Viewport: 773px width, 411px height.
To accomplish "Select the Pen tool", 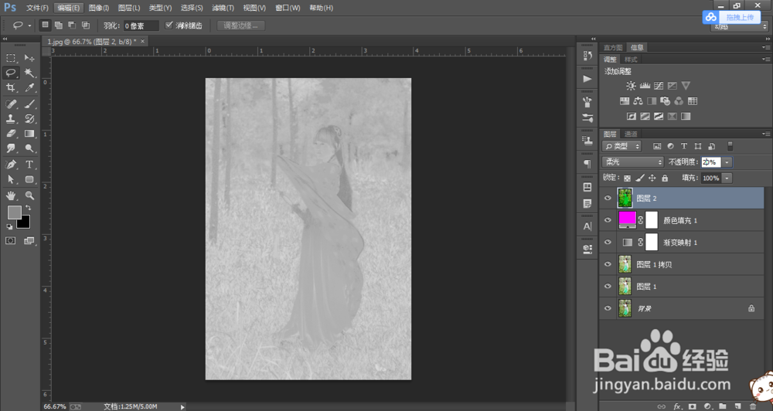I will 11,165.
